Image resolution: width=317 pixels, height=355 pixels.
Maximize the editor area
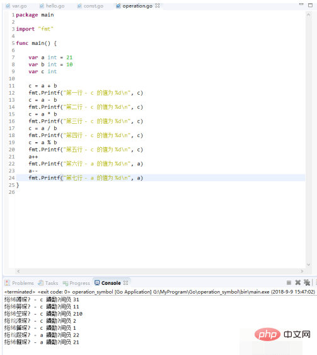[x=311, y=5]
